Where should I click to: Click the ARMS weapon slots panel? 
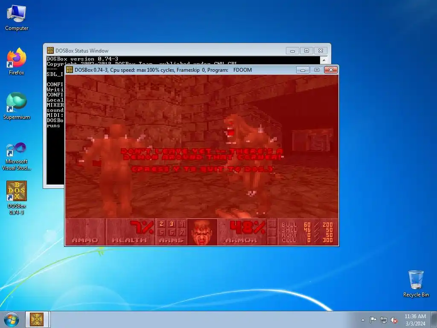172,232
